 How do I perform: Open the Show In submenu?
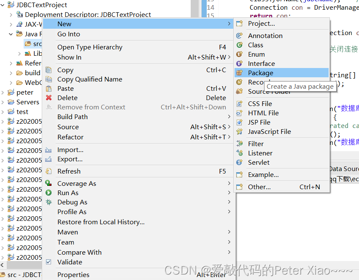[x=138, y=57]
